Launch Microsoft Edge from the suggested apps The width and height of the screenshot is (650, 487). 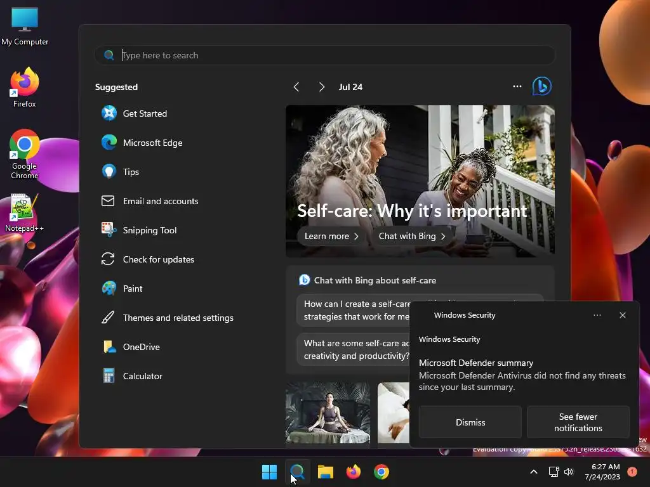point(142,143)
